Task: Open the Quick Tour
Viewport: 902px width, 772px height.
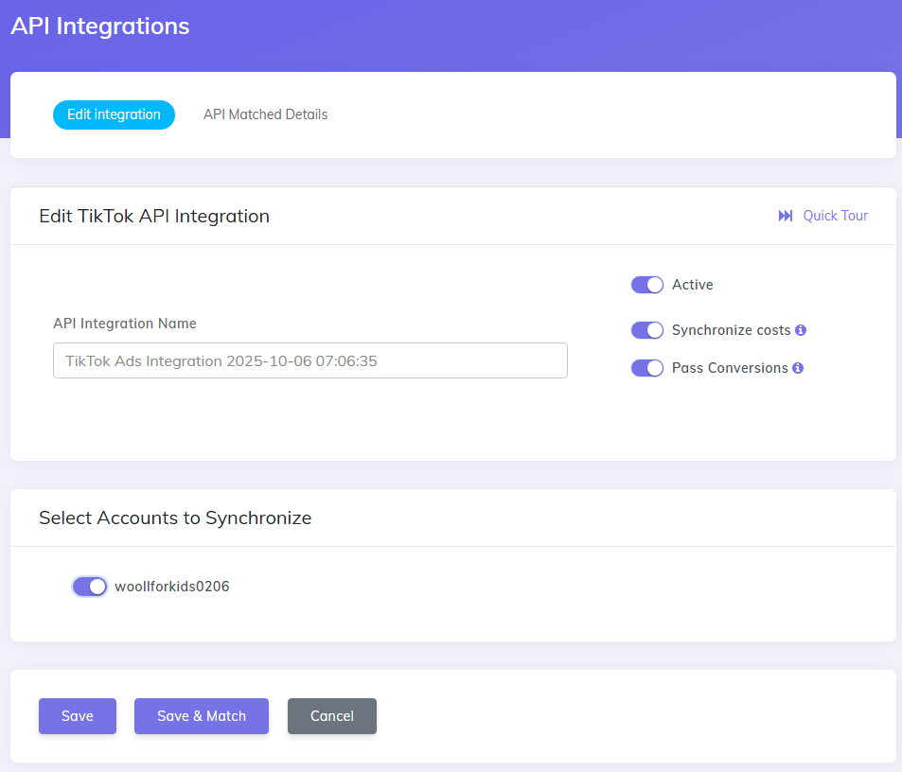Action: [835, 216]
